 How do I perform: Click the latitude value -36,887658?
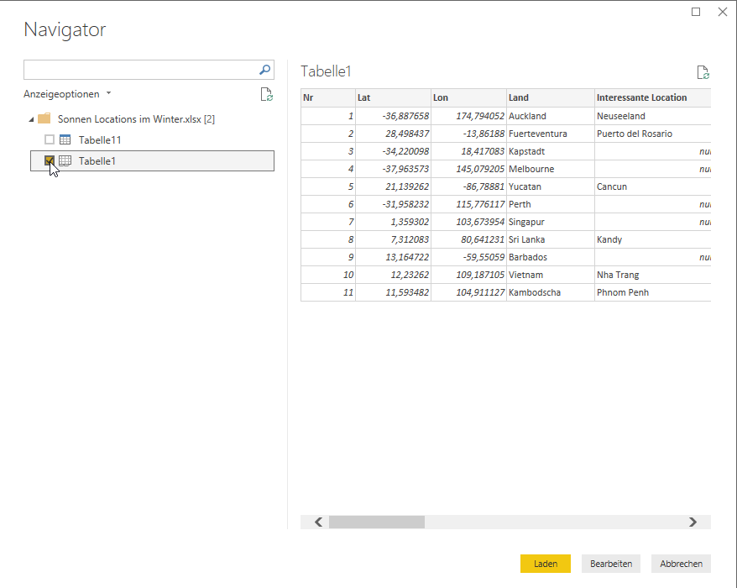(393, 116)
